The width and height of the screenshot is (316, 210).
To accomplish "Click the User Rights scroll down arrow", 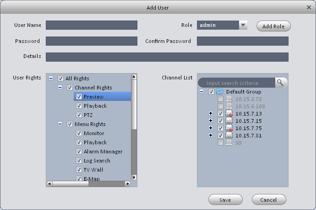I will tap(134, 178).
